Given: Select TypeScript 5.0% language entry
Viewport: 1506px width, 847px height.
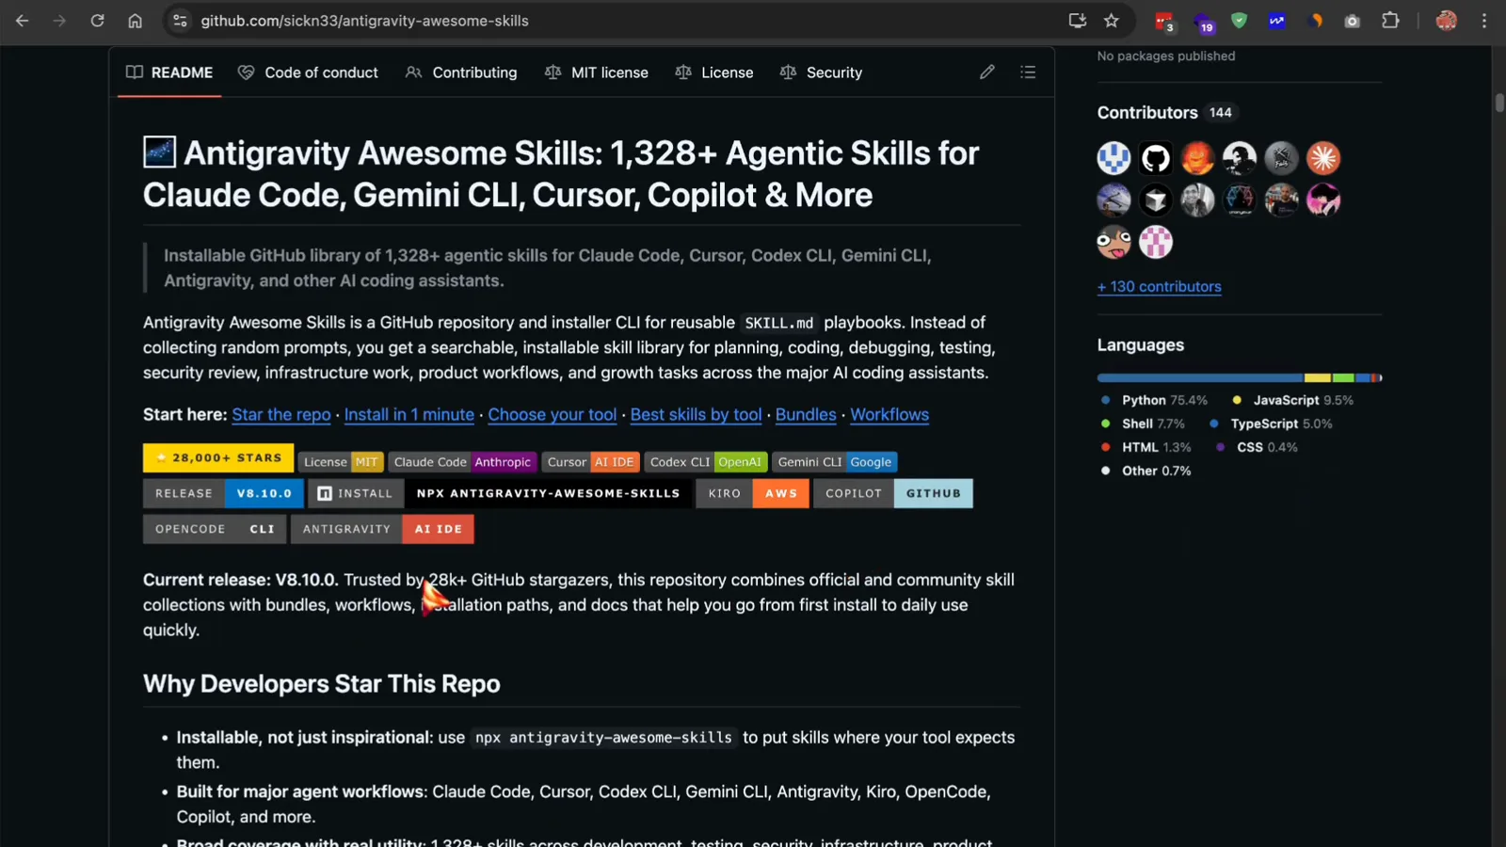Looking at the screenshot, I should point(1271,423).
